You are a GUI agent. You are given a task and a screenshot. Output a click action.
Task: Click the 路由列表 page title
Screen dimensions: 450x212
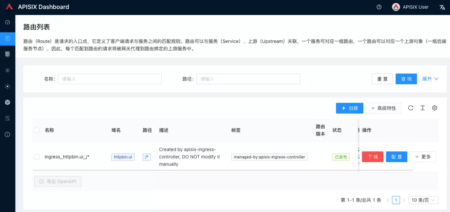point(36,27)
